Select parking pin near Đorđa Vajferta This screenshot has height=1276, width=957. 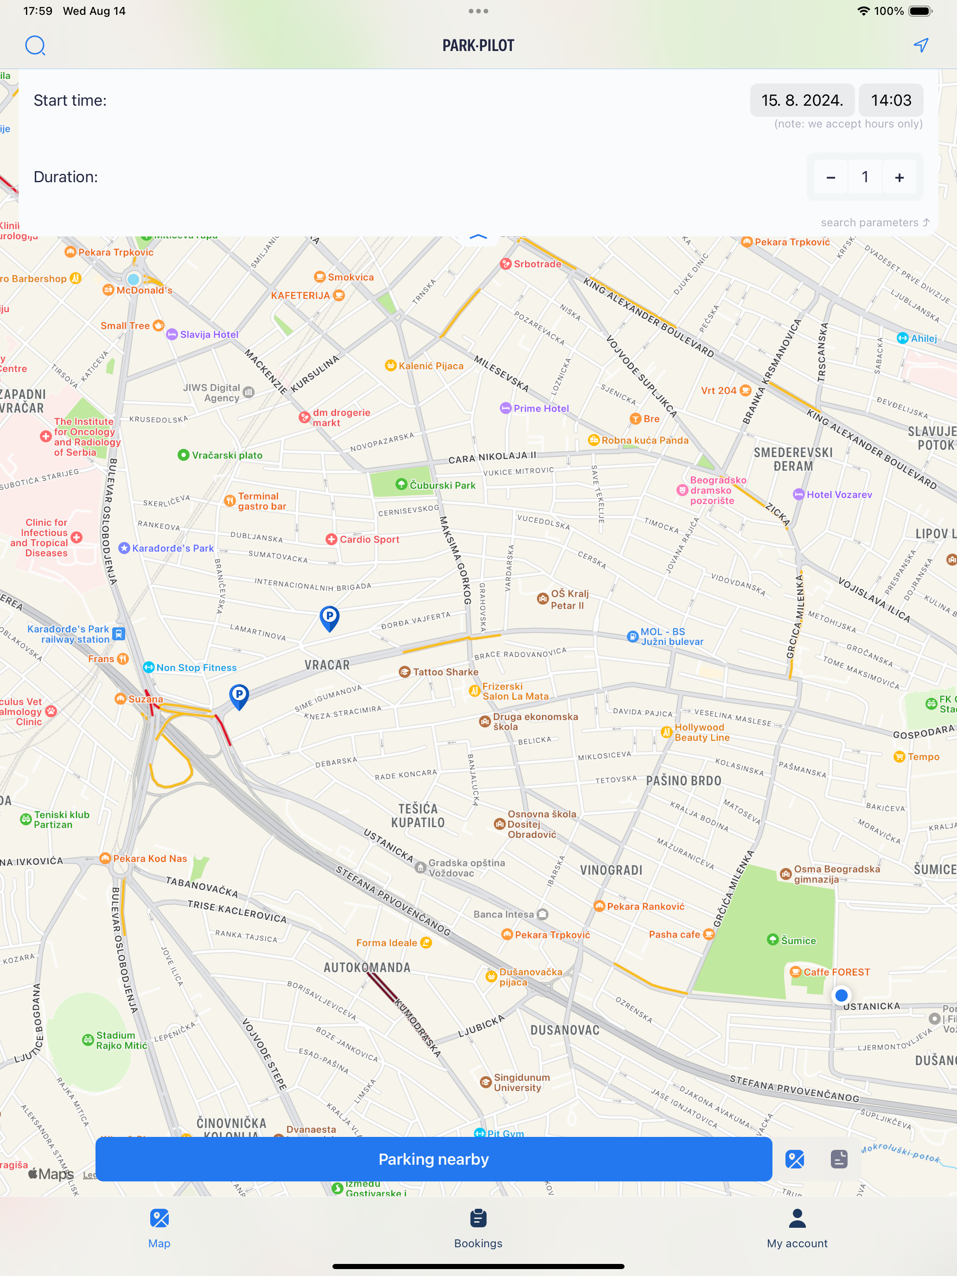329,619
